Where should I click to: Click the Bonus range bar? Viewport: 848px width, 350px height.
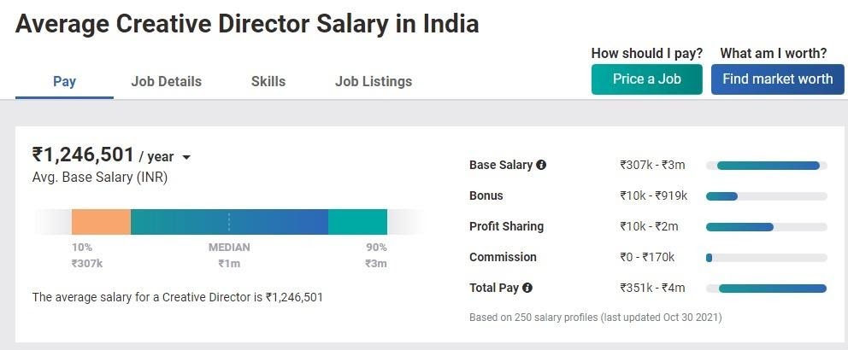pos(722,195)
